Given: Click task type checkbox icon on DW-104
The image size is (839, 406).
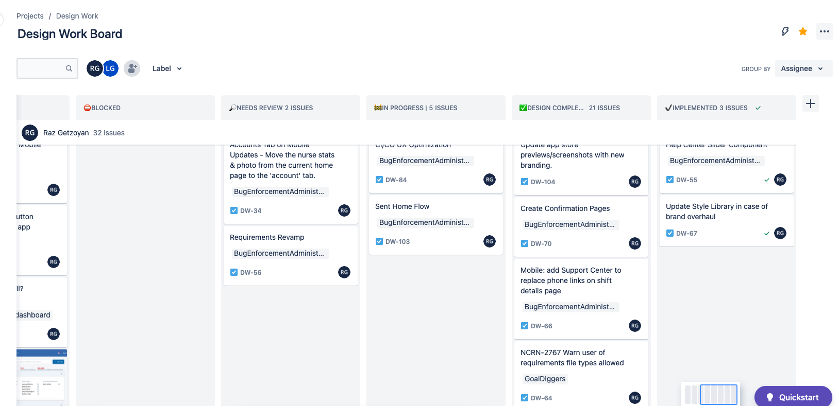Looking at the screenshot, I should (x=525, y=182).
